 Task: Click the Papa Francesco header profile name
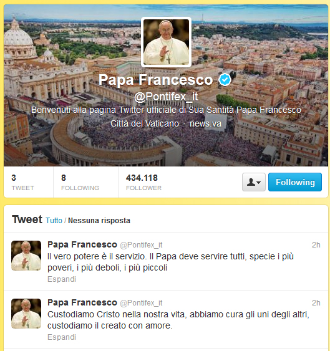pos(156,80)
